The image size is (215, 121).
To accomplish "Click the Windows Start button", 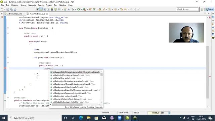I will coord(4,118).
